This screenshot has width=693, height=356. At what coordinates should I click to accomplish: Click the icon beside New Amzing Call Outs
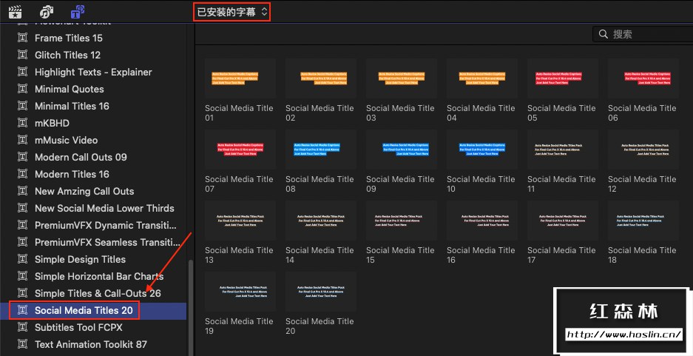click(22, 191)
